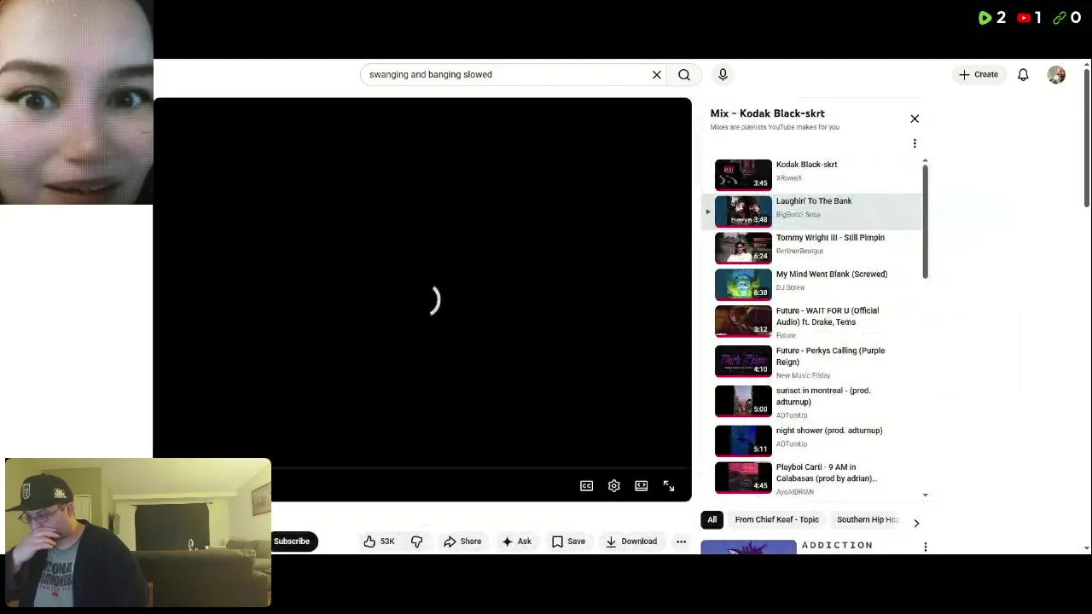The width and height of the screenshot is (1092, 614).
Task: Click the Create button
Action: 978,74
